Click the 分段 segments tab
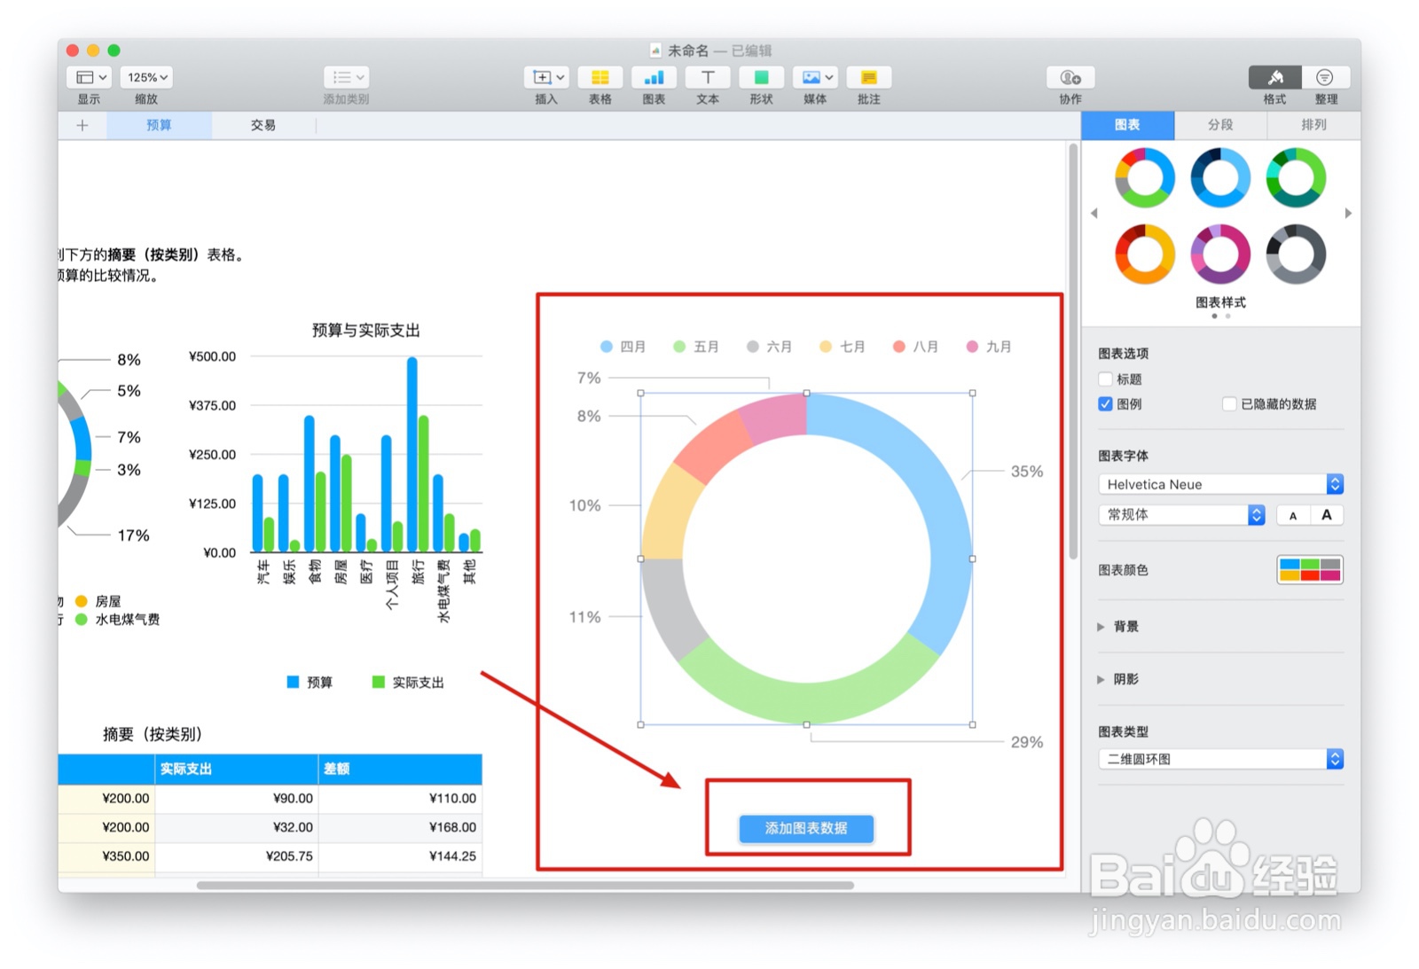This screenshot has width=1419, height=969. click(x=1220, y=125)
